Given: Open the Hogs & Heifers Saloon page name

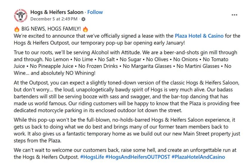Looking at the screenshot, I should [x=57, y=12].
